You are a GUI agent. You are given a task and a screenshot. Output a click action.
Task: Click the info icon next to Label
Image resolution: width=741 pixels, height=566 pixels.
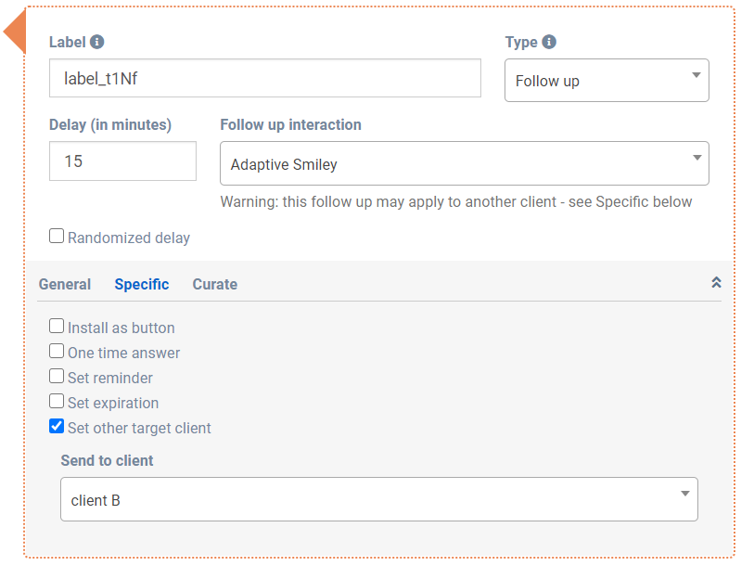(97, 42)
